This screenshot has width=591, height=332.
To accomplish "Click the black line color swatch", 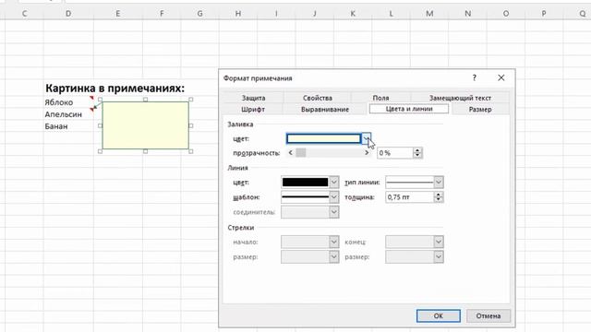I will pos(306,183).
